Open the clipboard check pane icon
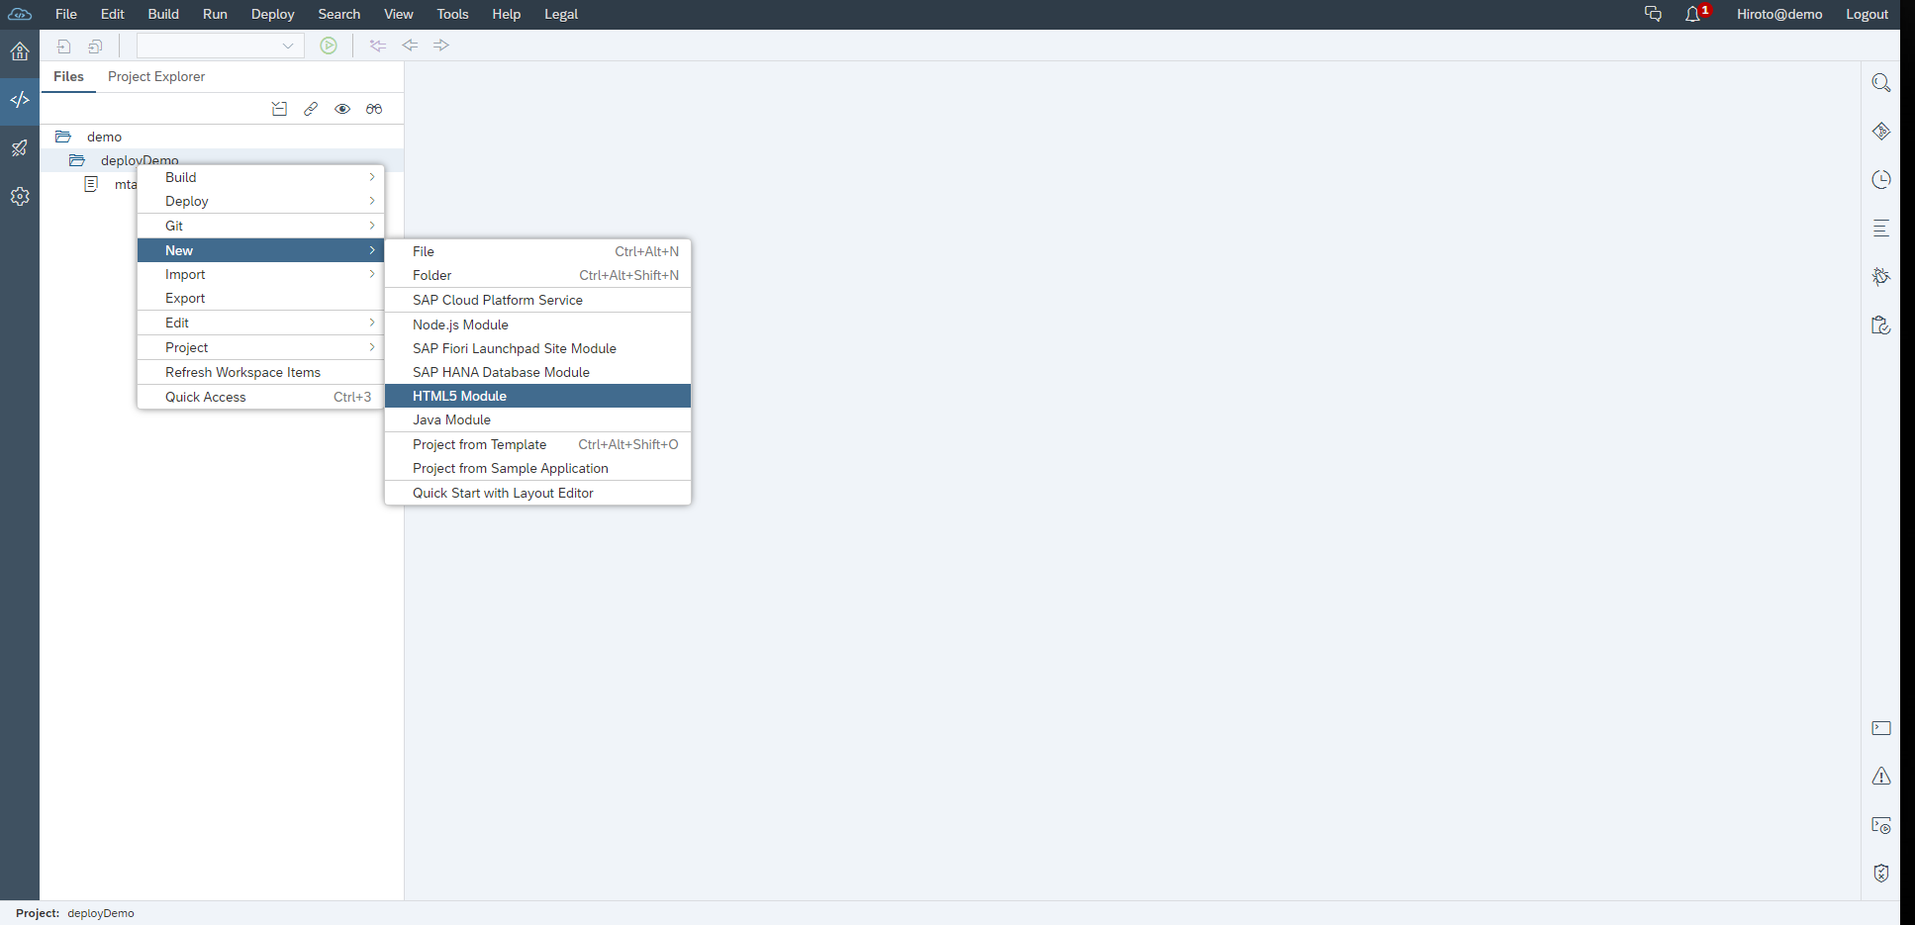 tap(1881, 325)
